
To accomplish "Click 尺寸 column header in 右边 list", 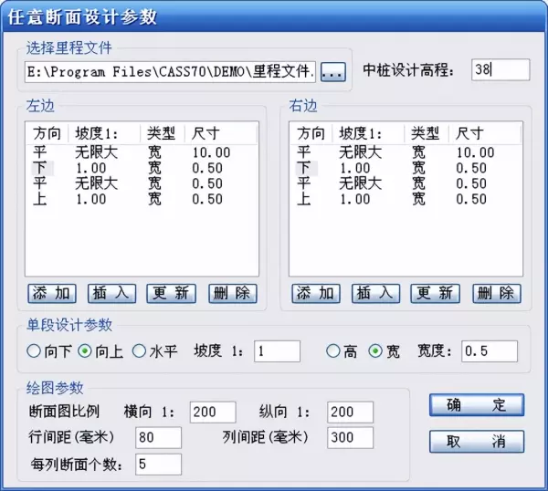I will click(485, 133).
